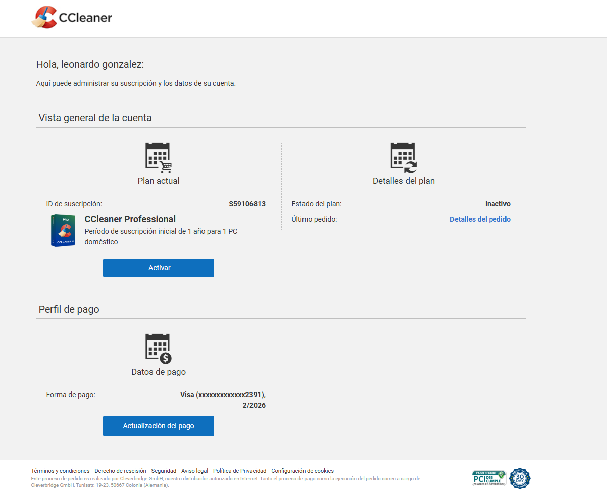Open Términos y condiciones footer link
Screen dimensions: 607x491
pos(60,471)
